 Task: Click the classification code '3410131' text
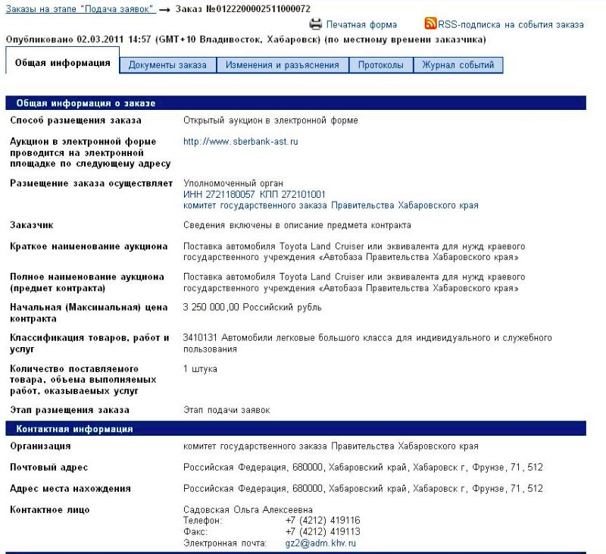point(199,337)
